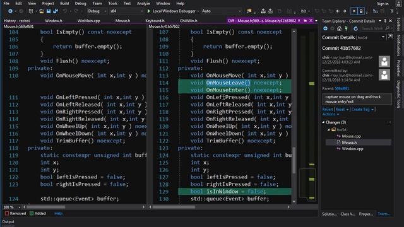Click the Revert link

click(328, 109)
